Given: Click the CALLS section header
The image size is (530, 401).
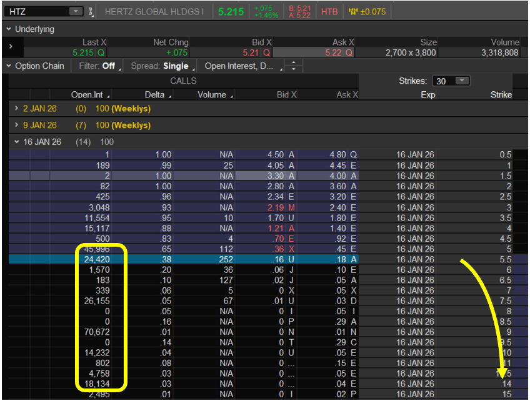Looking at the screenshot, I should tap(183, 81).
